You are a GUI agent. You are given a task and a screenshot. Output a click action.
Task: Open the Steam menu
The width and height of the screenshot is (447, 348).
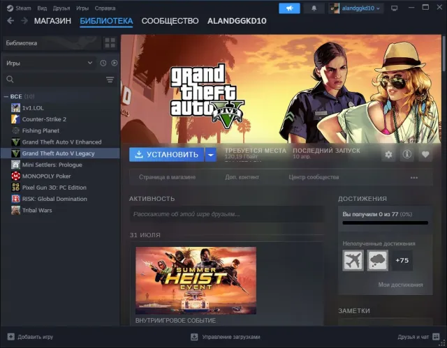coord(23,8)
